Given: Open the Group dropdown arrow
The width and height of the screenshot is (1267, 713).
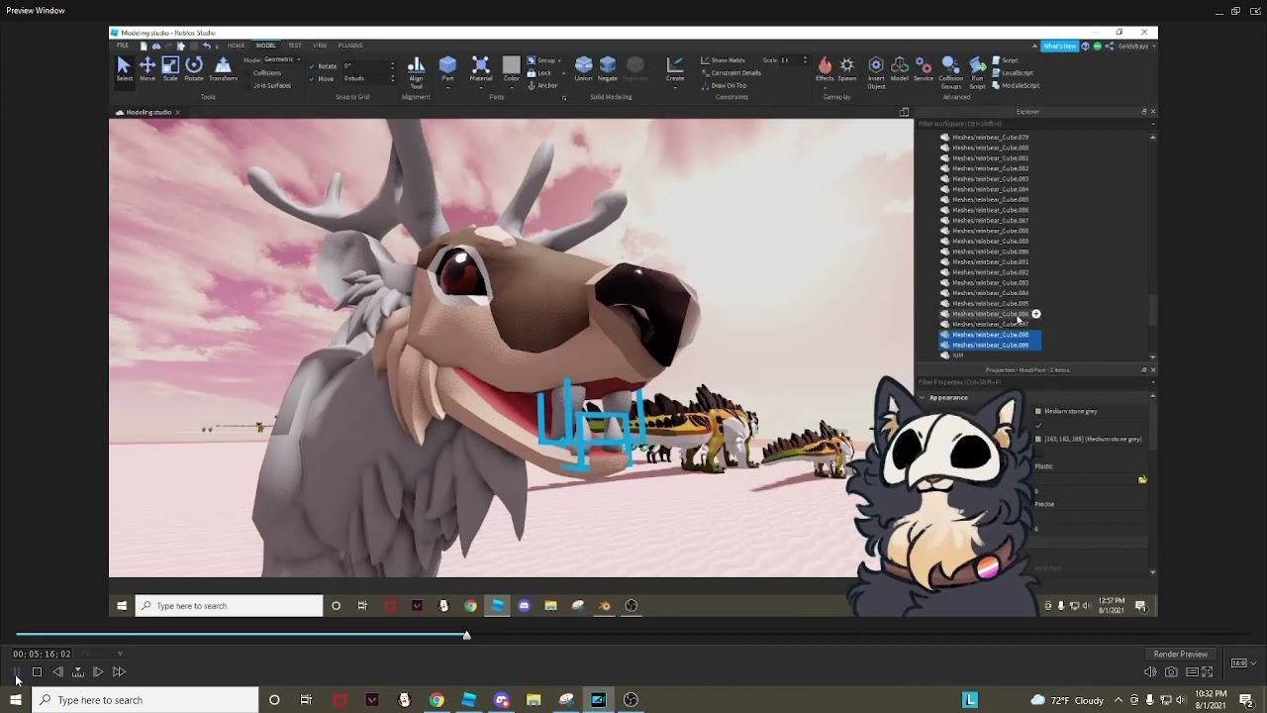Looking at the screenshot, I should 559,60.
